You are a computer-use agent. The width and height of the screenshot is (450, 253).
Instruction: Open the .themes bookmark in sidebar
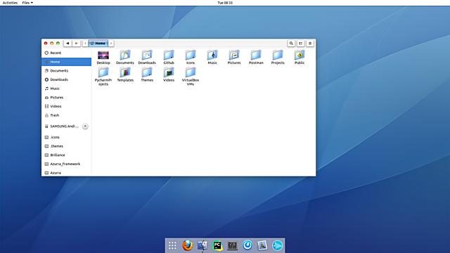click(x=66, y=146)
